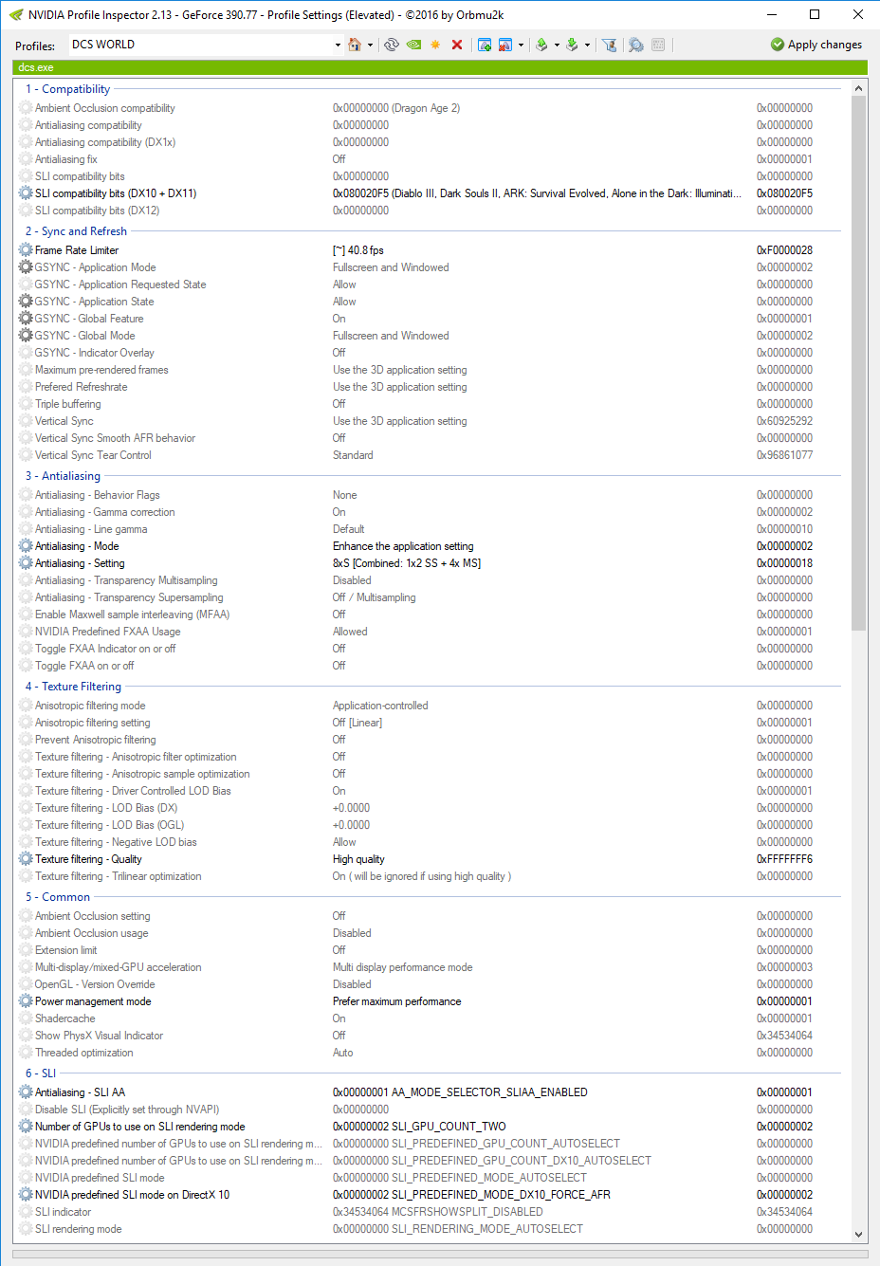
Task: Click the 0xF0000028 hex value
Action: click(784, 250)
